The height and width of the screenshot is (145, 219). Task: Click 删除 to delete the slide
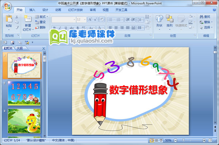coord(41,27)
